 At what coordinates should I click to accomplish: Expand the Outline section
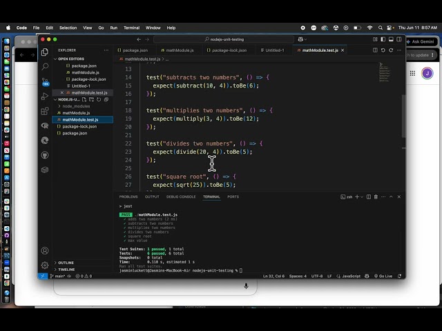click(x=66, y=263)
